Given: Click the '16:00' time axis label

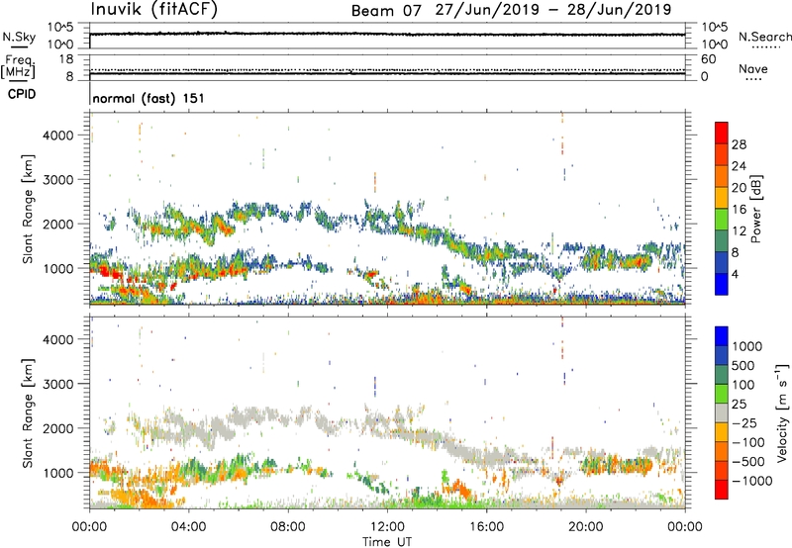Looking at the screenshot, I should click(486, 527).
